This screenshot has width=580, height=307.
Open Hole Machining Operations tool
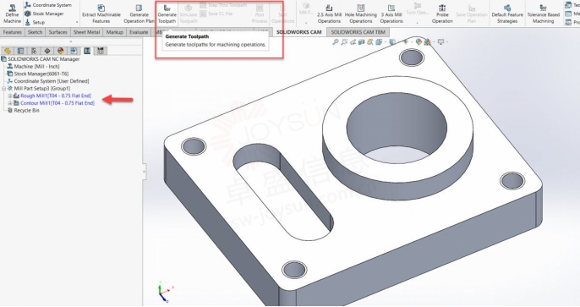point(361,14)
